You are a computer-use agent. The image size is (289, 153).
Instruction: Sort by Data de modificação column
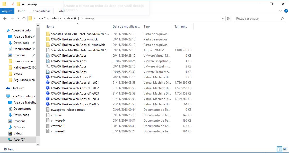click(126, 26)
